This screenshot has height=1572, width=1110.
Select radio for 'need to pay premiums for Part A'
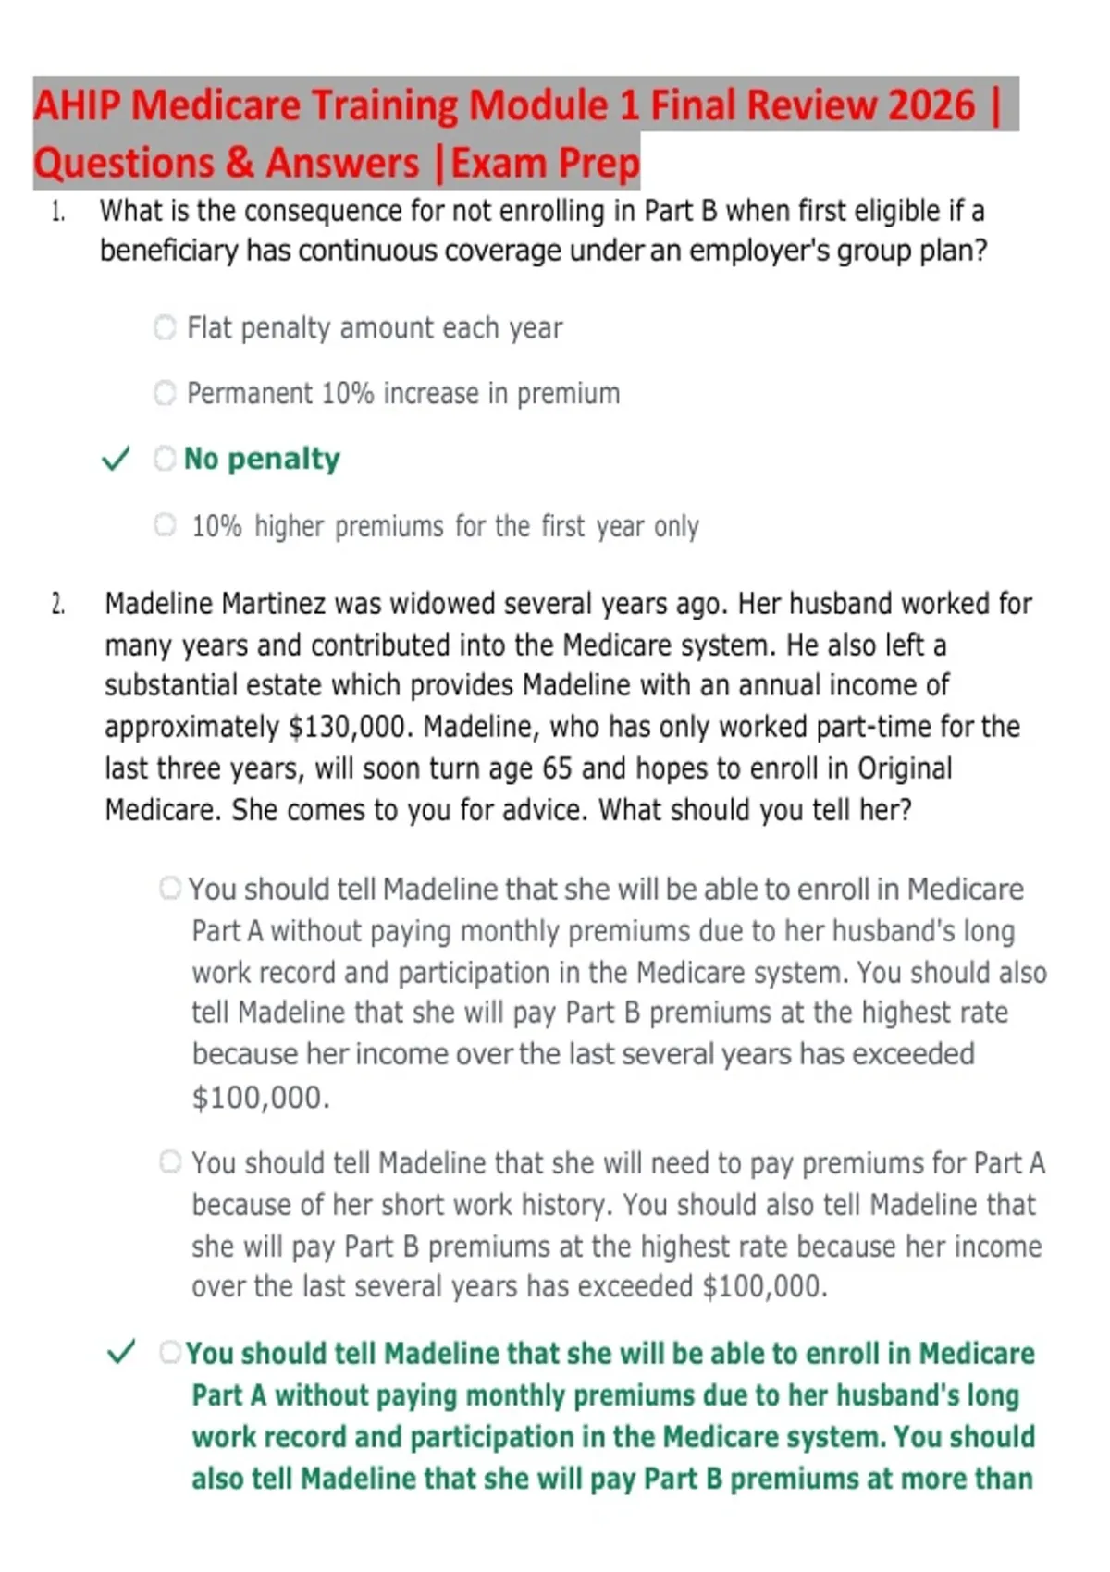170,1161
